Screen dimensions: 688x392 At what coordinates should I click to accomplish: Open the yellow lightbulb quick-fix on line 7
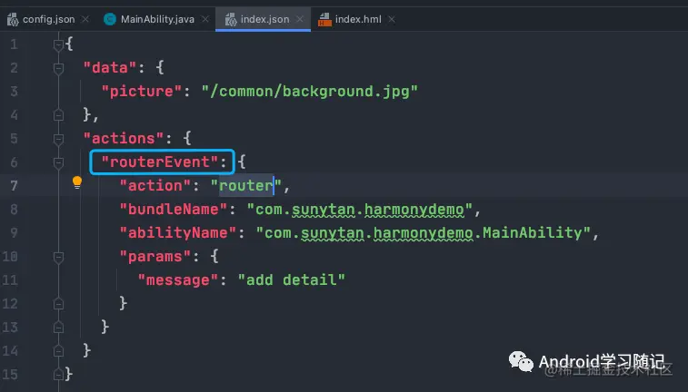point(77,181)
